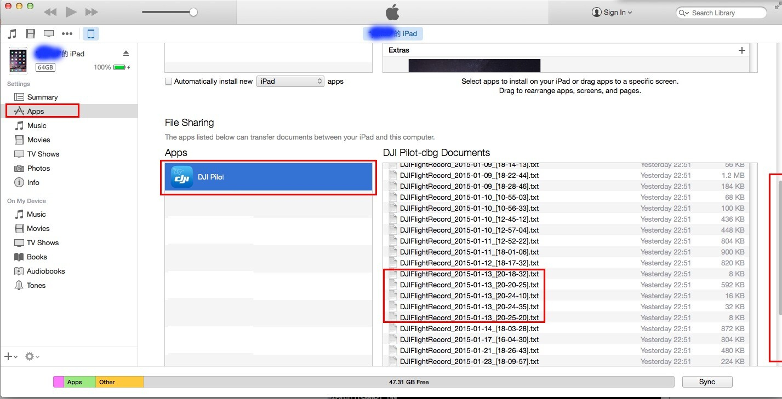Screen dimensions: 782x399
Task: Open the Sign In dropdown
Action: (612, 12)
